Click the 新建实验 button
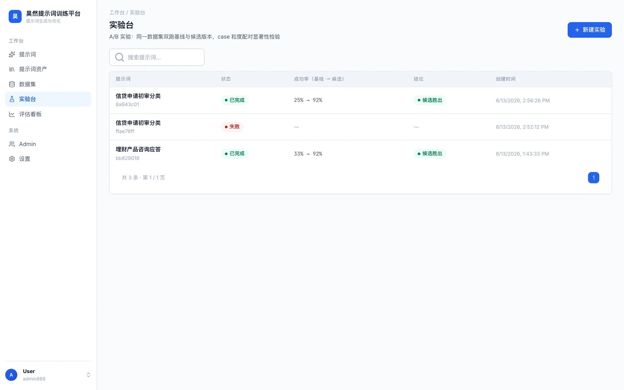624x390 pixels. [x=590, y=30]
